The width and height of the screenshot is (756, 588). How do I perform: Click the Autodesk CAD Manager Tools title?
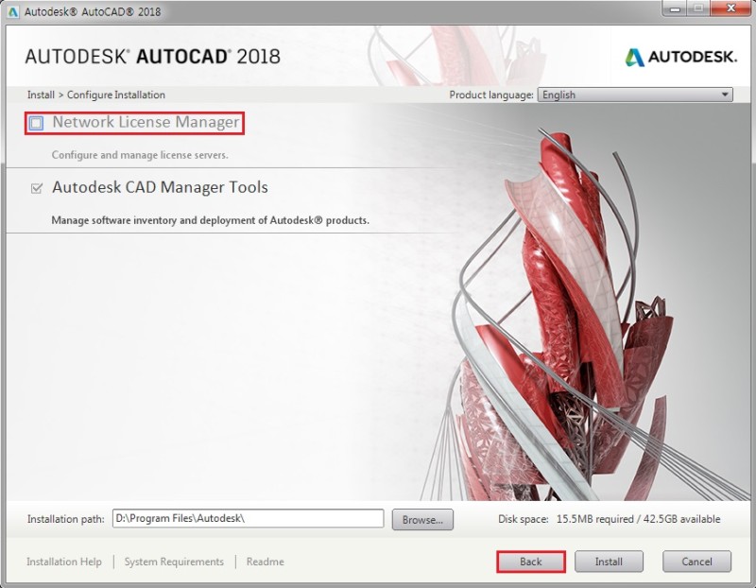click(160, 187)
